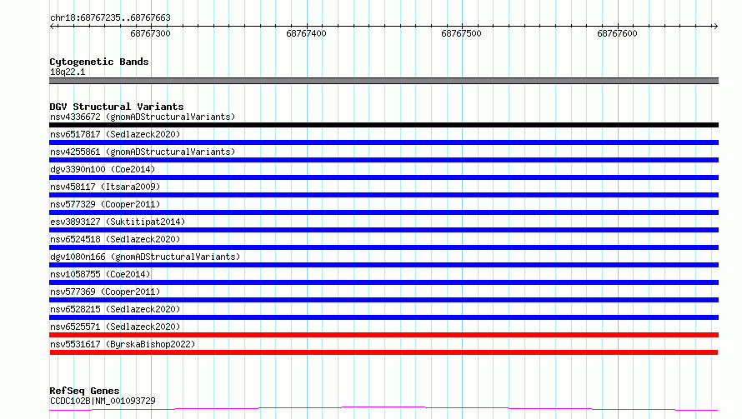
Task: Click the red bar under nsv6525571
Action: (x=384, y=335)
